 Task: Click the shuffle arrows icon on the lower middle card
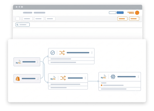63,78
